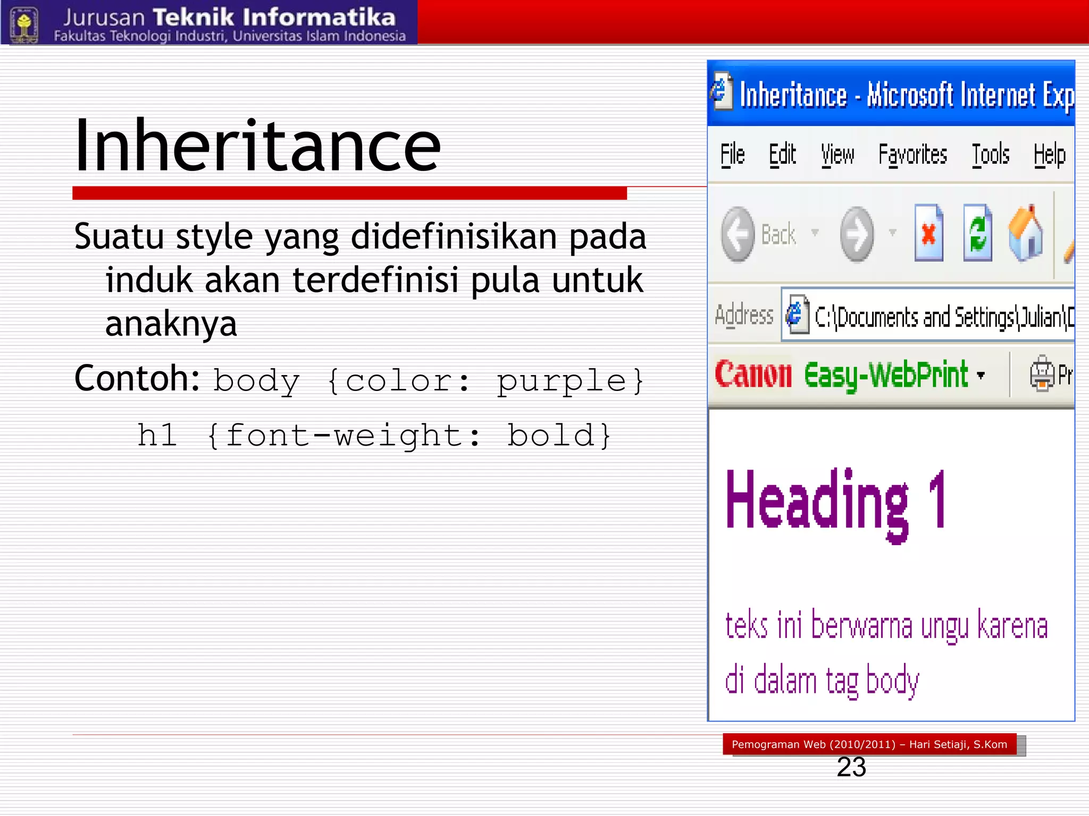Open the Edit menu
Screen dimensions: 1089x816
coord(782,155)
